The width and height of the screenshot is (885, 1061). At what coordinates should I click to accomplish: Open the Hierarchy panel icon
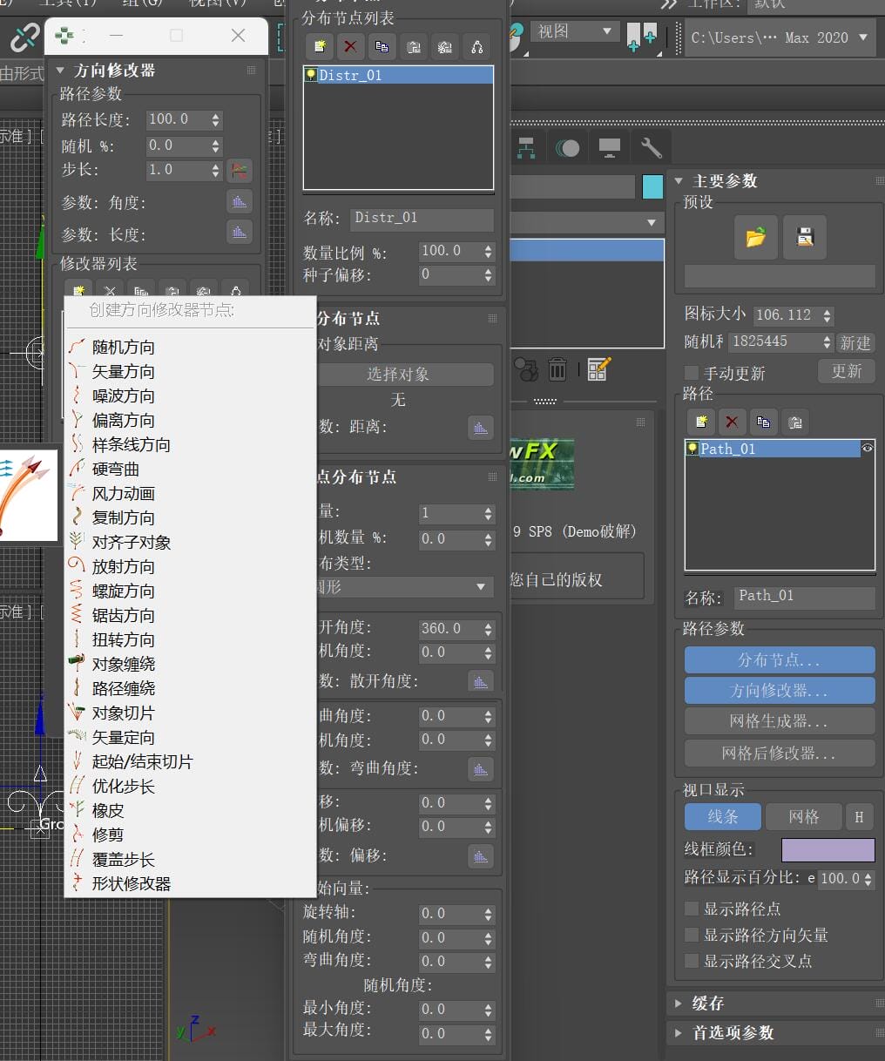click(525, 148)
